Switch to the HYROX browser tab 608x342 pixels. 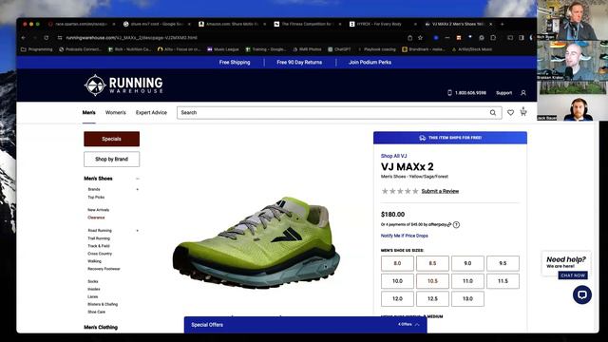[383, 24]
